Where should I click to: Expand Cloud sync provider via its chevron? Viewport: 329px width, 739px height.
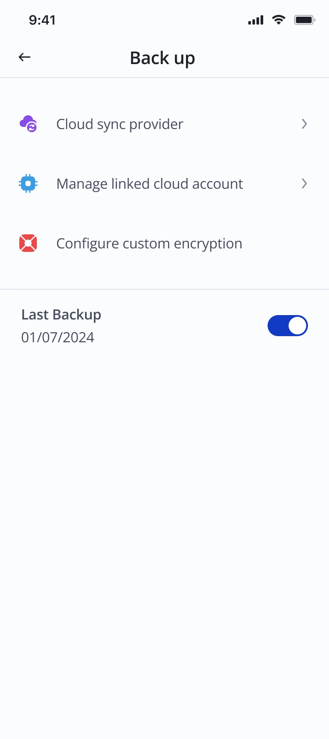point(304,124)
